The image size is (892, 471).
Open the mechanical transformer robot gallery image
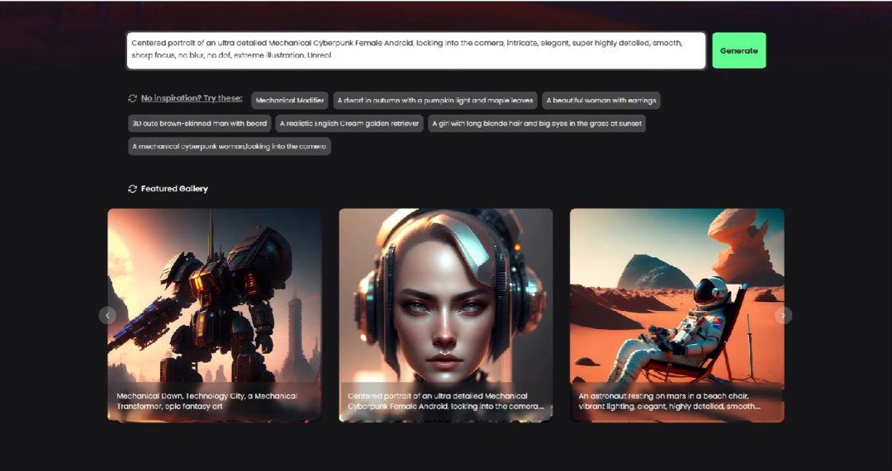click(215, 297)
